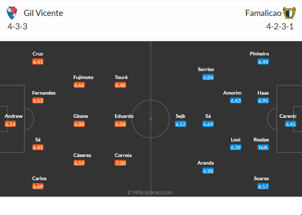Open the Famalicao team name link
The width and height of the screenshot is (302, 215).
point(263,13)
